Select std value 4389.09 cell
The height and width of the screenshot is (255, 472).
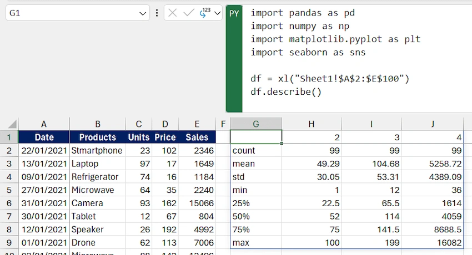[x=433, y=177]
